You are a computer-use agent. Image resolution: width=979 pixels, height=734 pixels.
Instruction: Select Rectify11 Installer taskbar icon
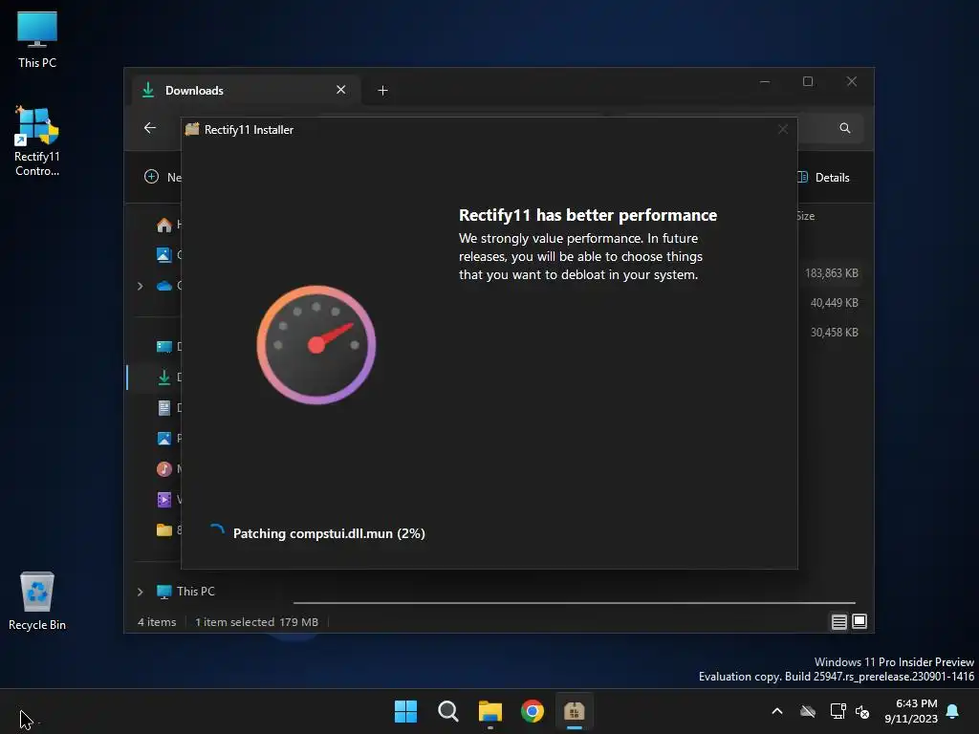click(x=575, y=711)
